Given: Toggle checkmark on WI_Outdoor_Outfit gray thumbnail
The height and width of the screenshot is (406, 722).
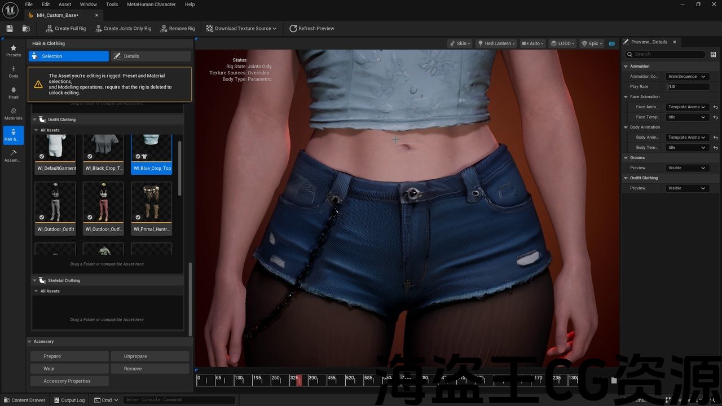Looking at the screenshot, I should [42, 217].
